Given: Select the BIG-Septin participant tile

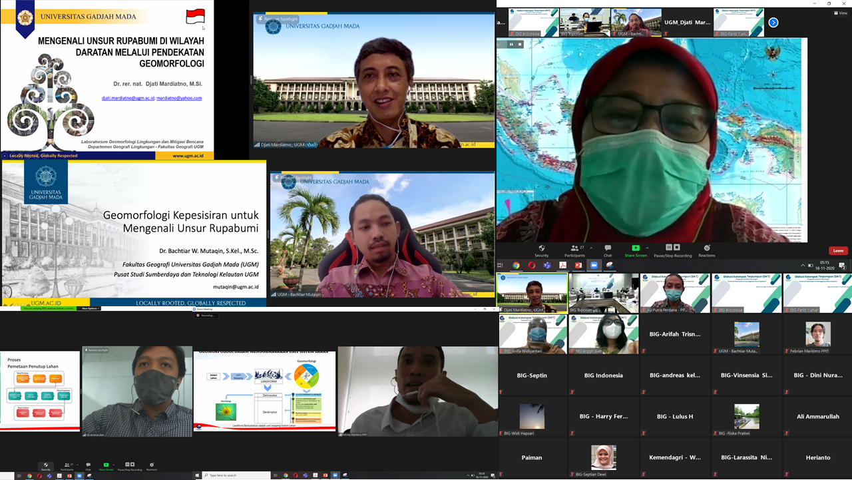Looking at the screenshot, I should point(532,375).
